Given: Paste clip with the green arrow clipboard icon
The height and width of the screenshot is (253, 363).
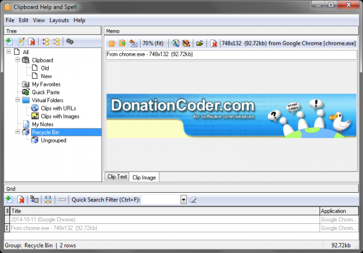Looking at the screenshot, I should [x=122, y=43].
